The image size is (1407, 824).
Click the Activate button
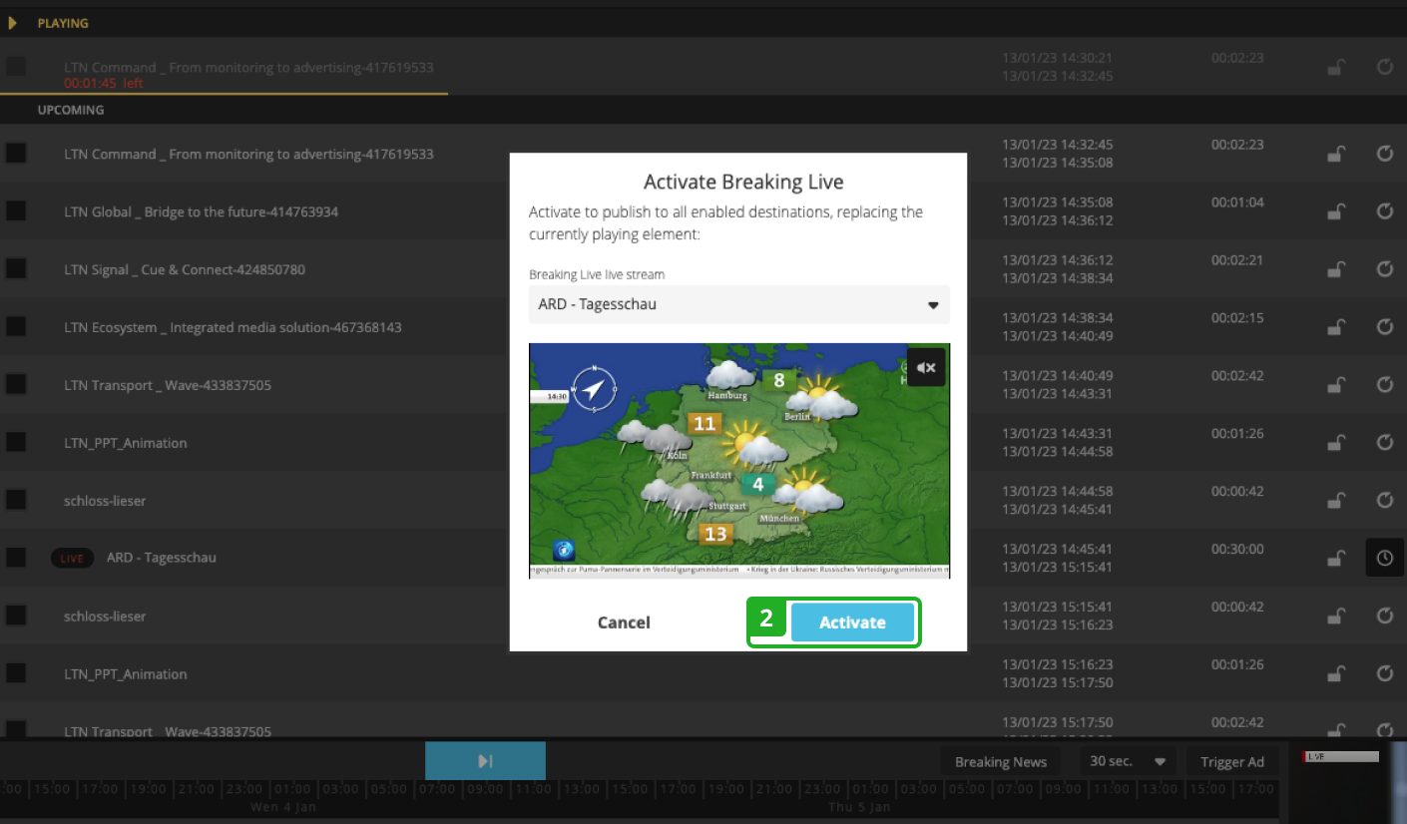coord(852,622)
